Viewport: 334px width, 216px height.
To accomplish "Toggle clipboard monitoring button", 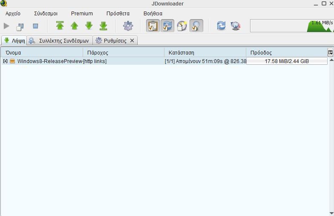I will click(153, 26).
